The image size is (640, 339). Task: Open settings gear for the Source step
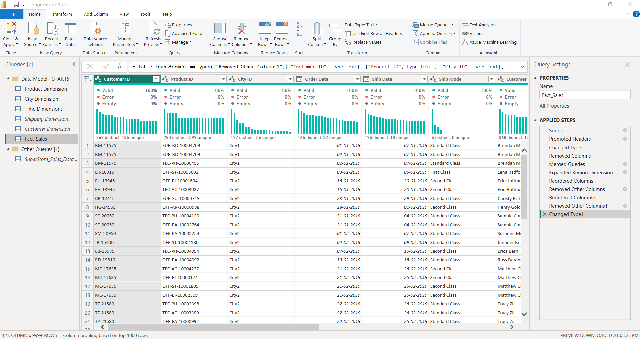625,131
